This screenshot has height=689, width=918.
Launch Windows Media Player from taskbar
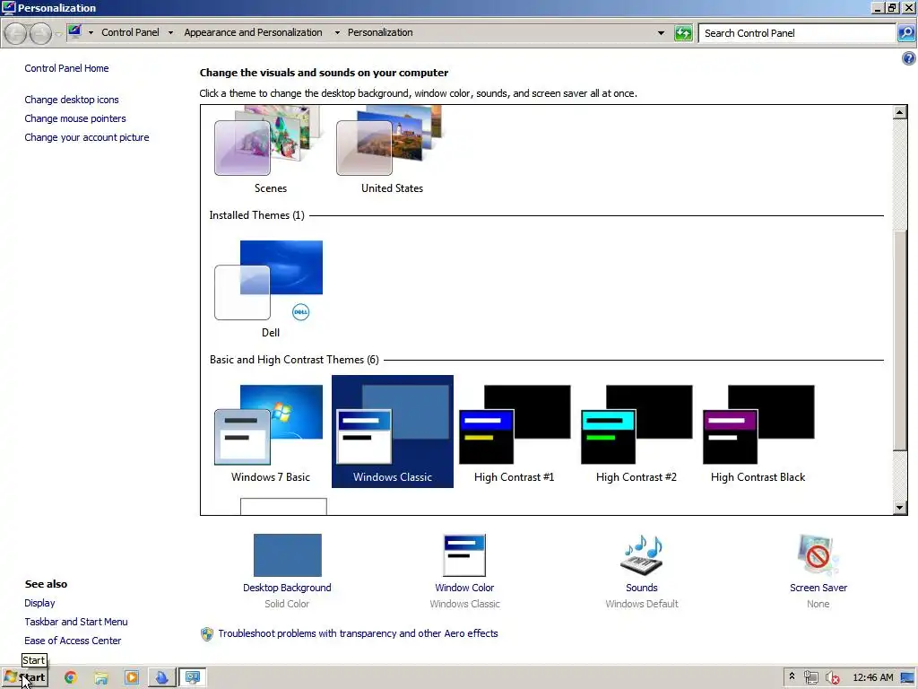click(132, 678)
